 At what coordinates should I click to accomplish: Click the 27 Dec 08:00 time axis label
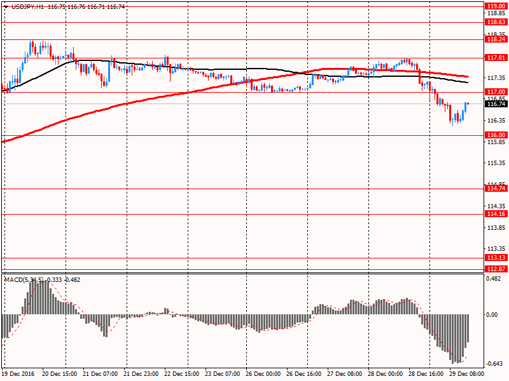tap(345, 374)
